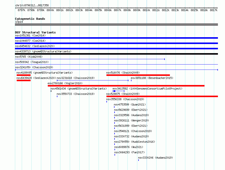Open the nsv6089876 (Wu2021) label
Viewport: 225px width, 170px height.
[129, 147]
